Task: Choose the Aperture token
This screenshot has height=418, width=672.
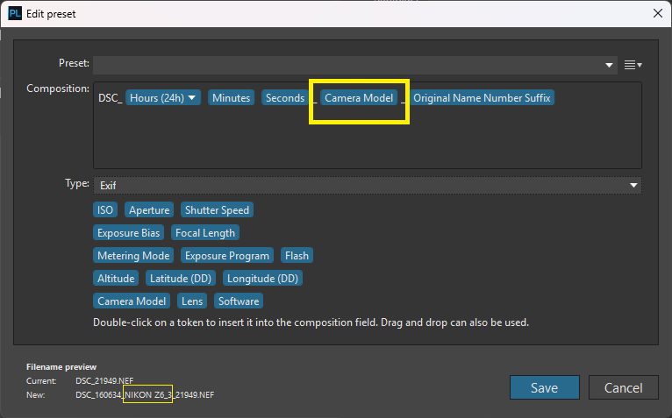Action: pyautogui.click(x=148, y=209)
